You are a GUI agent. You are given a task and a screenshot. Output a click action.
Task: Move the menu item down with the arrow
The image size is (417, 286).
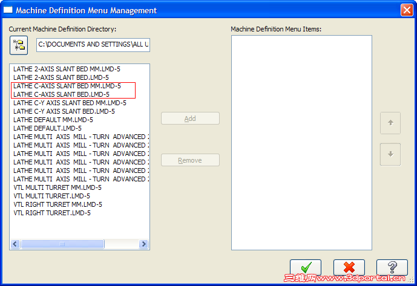390,154
